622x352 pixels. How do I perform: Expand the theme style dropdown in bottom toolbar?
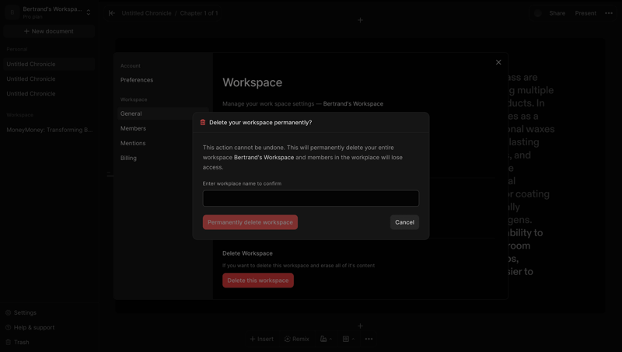pyautogui.click(x=326, y=339)
